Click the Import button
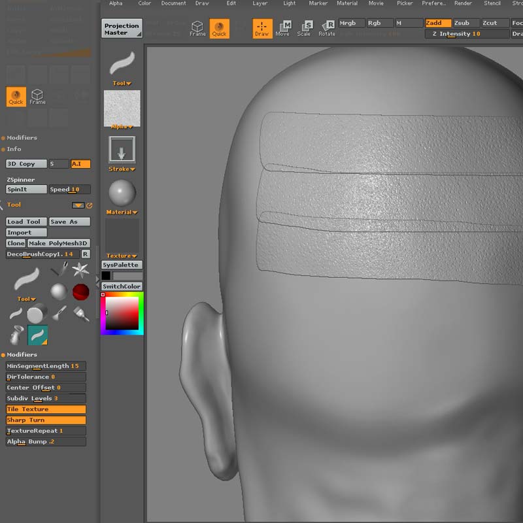The height and width of the screenshot is (523, 523). [x=26, y=233]
